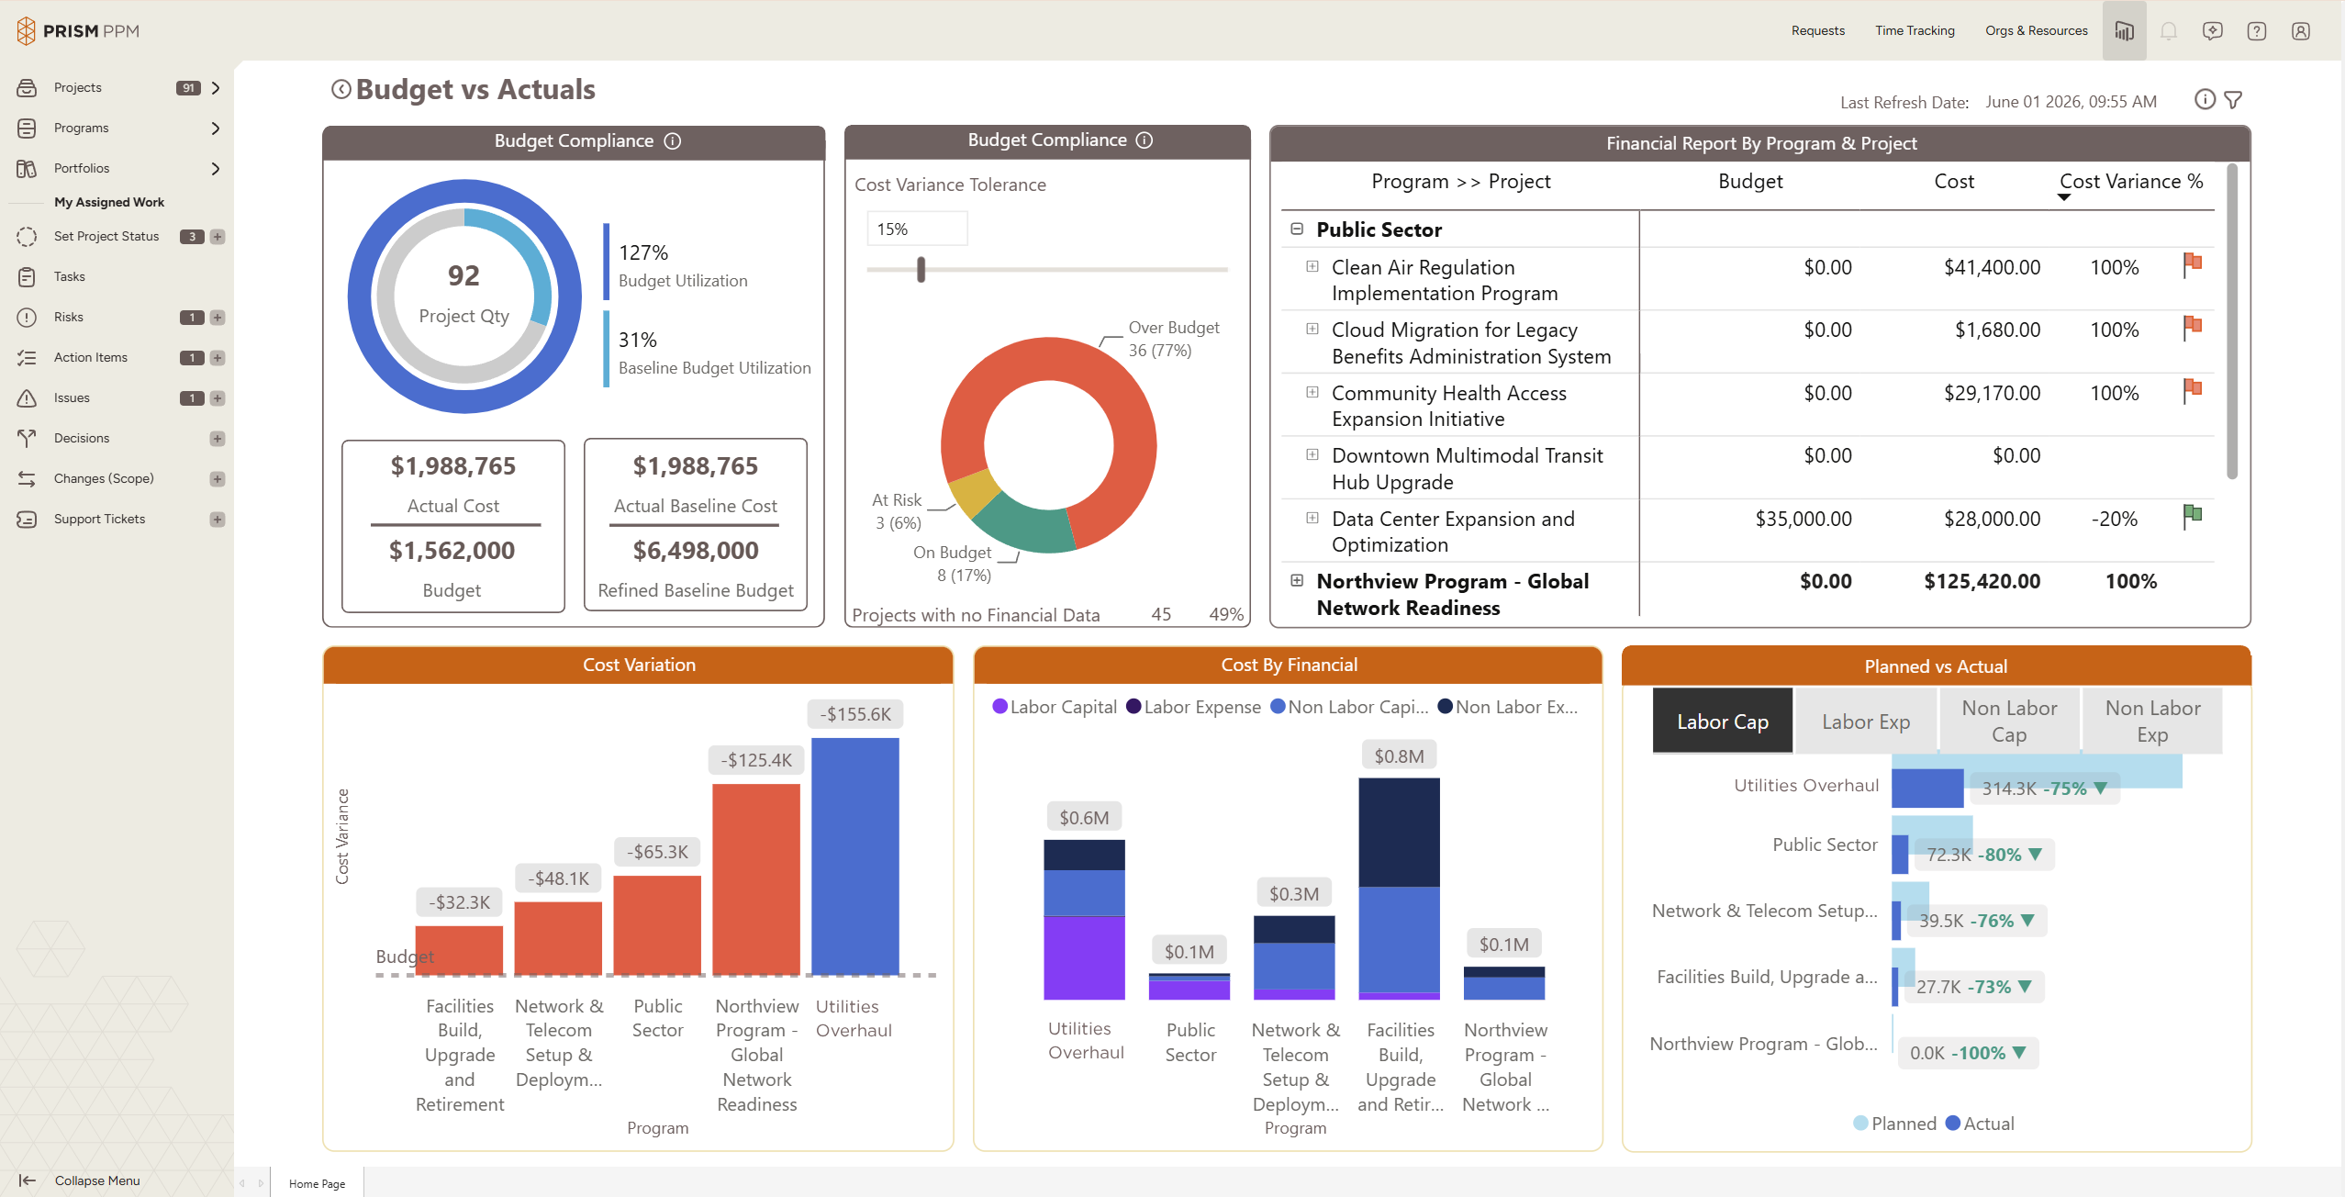Open Support Tickets in the sidebar
The width and height of the screenshot is (2345, 1197).
99,519
